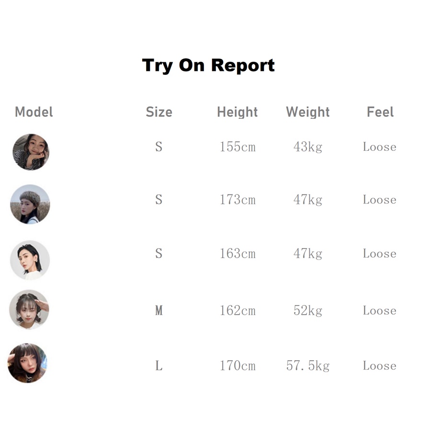Open avatar of the 155cm model
Viewport: 431px width, 431px height.
[x=31, y=152]
